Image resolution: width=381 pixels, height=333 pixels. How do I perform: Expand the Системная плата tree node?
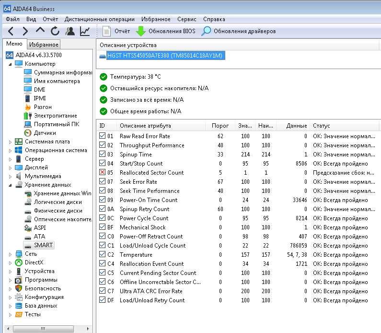coord(10,142)
